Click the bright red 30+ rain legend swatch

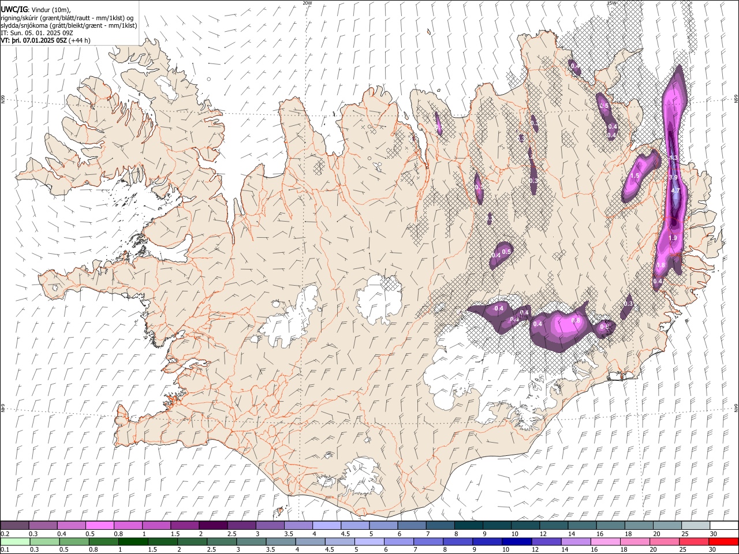[x=723, y=542]
